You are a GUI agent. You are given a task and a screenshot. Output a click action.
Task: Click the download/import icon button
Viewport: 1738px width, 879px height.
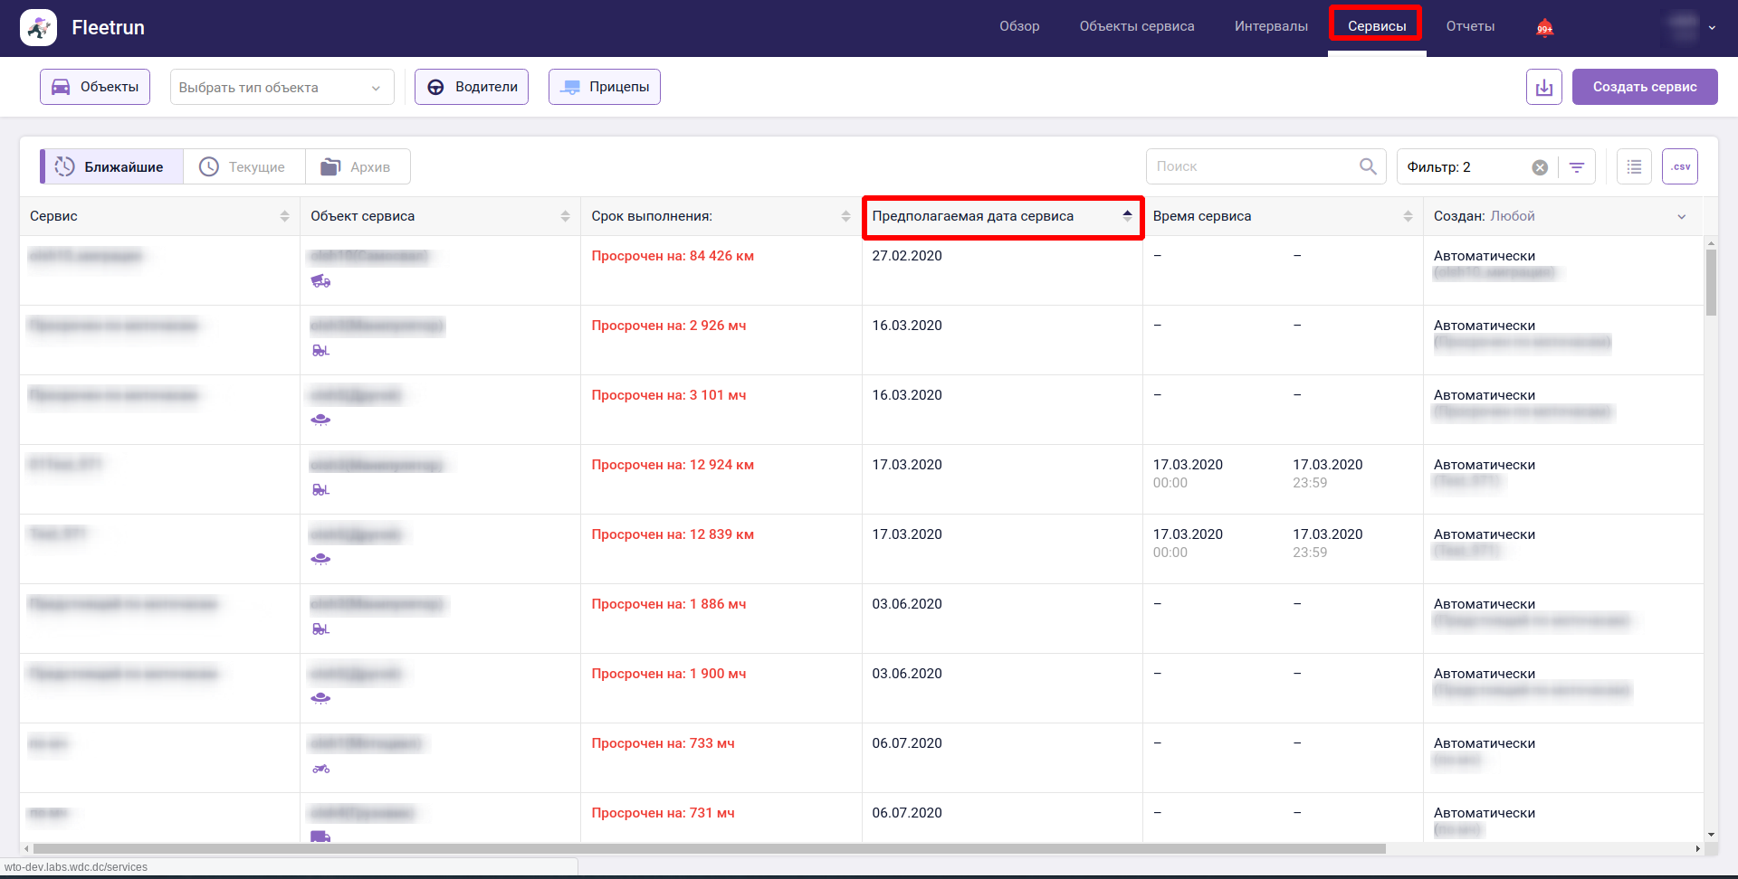tap(1543, 87)
